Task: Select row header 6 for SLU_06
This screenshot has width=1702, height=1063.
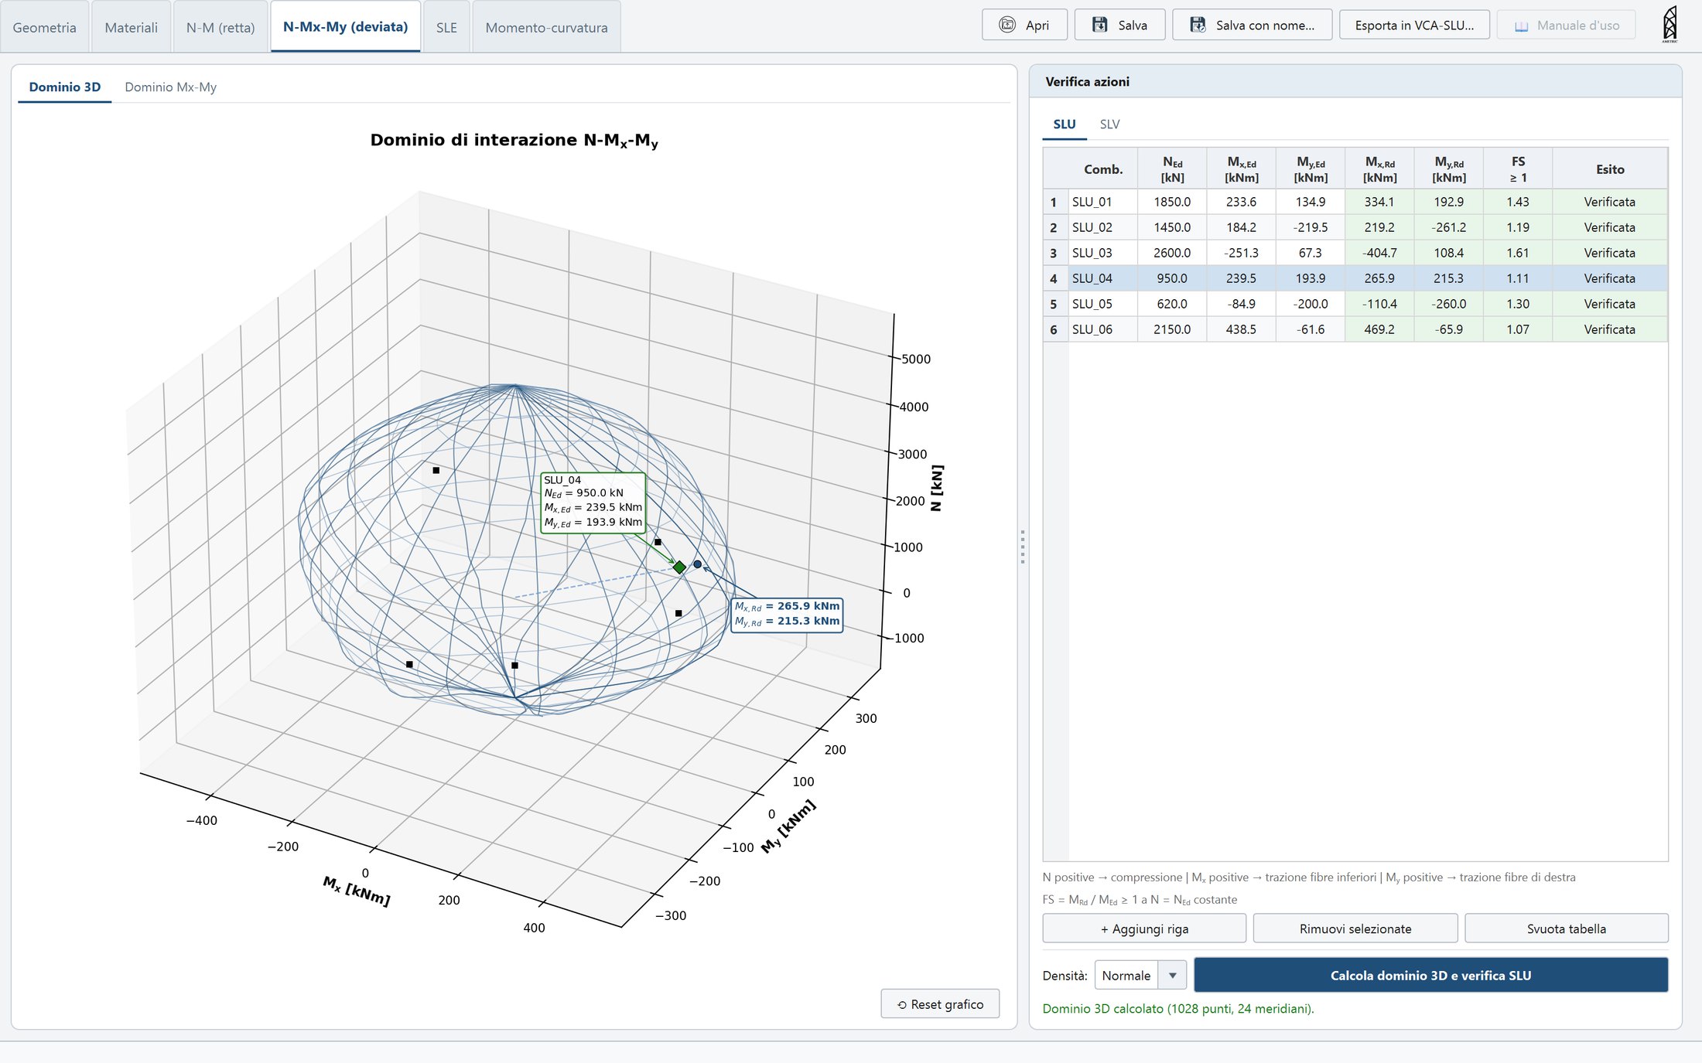Action: coord(1054,329)
